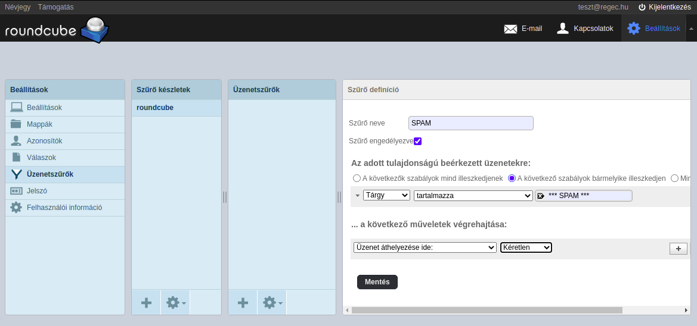The width and height of the screenshot is (697, 326).
Task: Select 'A következők szabályok mind illeszkedjenek' option
Action: (357, 178)
